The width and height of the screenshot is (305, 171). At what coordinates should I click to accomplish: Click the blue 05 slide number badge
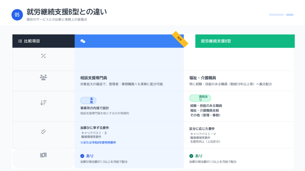[17, 15]
